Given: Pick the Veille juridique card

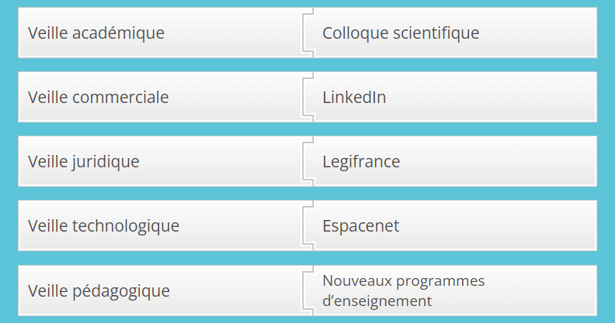Looking at the screenshot, I should (x=155, y=162).
